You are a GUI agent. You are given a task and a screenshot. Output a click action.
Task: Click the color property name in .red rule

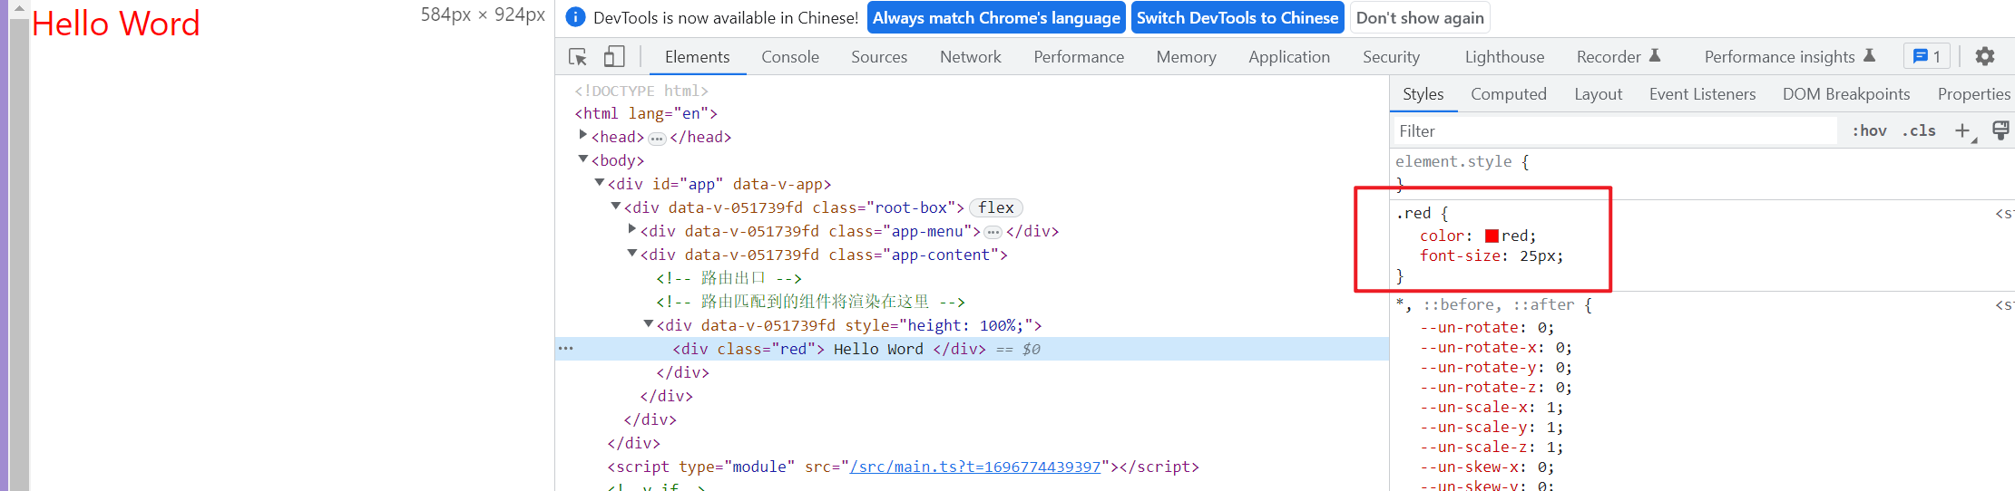click(x=1442, y=236)
